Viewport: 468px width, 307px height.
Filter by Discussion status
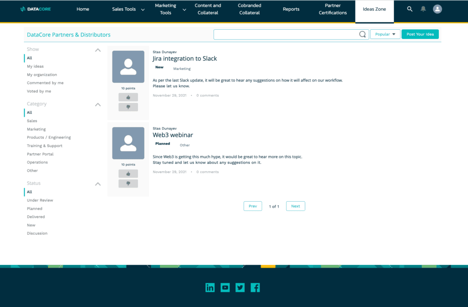pyautogui.click(x=37, y=233)
